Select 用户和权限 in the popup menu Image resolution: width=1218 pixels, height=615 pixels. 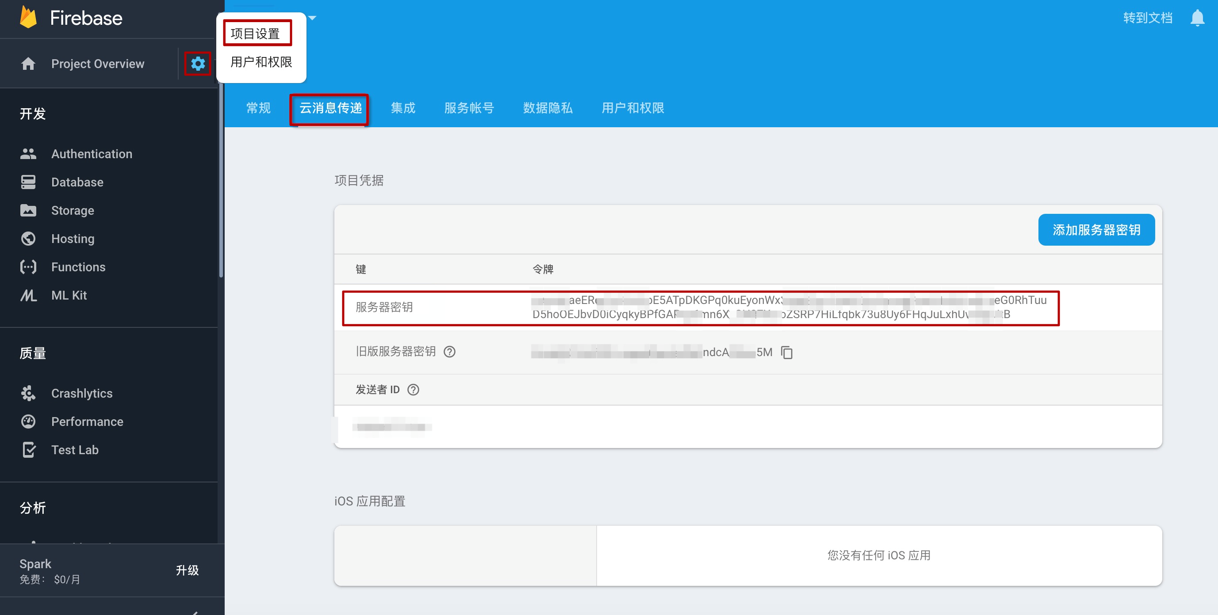coord(261,62)
